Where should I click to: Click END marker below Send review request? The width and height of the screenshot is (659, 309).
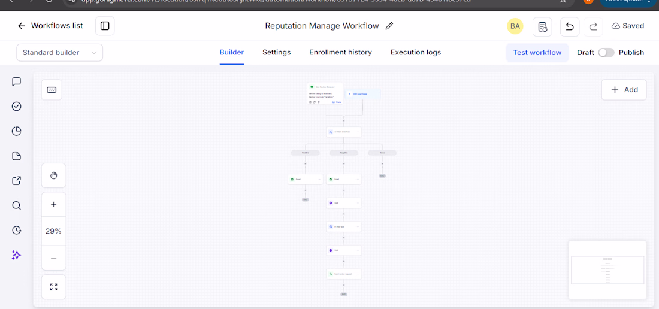pos(344,294)
